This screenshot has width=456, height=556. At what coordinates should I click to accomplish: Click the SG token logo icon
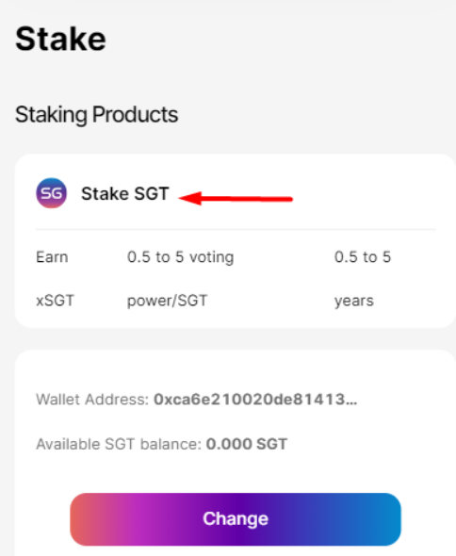[52, 193]
